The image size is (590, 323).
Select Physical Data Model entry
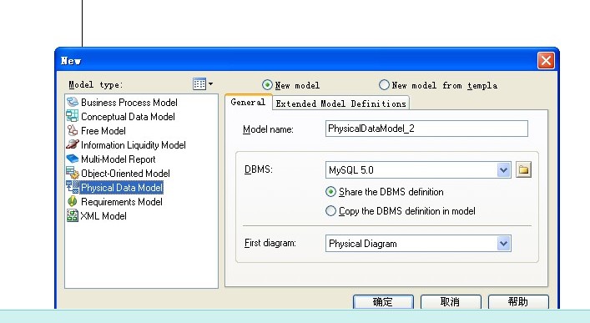pyautogui.click(x=122, y=188)
